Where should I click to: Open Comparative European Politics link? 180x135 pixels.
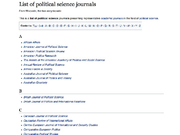click(x=42, y=129)
